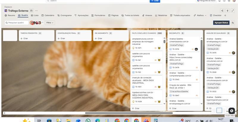
Task: Click Criar in the Em Andamento column
Action: (x=98, y=39)
